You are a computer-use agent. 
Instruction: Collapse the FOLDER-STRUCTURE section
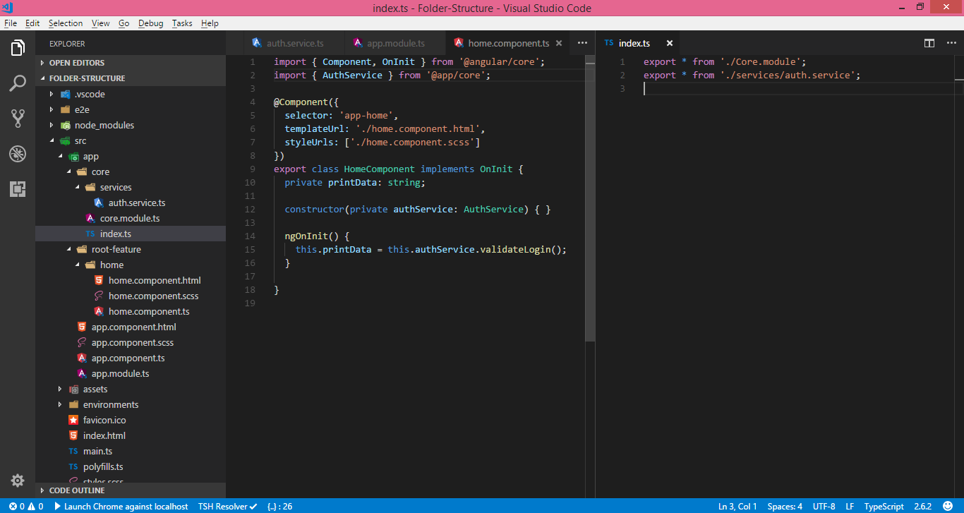point(131,78)
